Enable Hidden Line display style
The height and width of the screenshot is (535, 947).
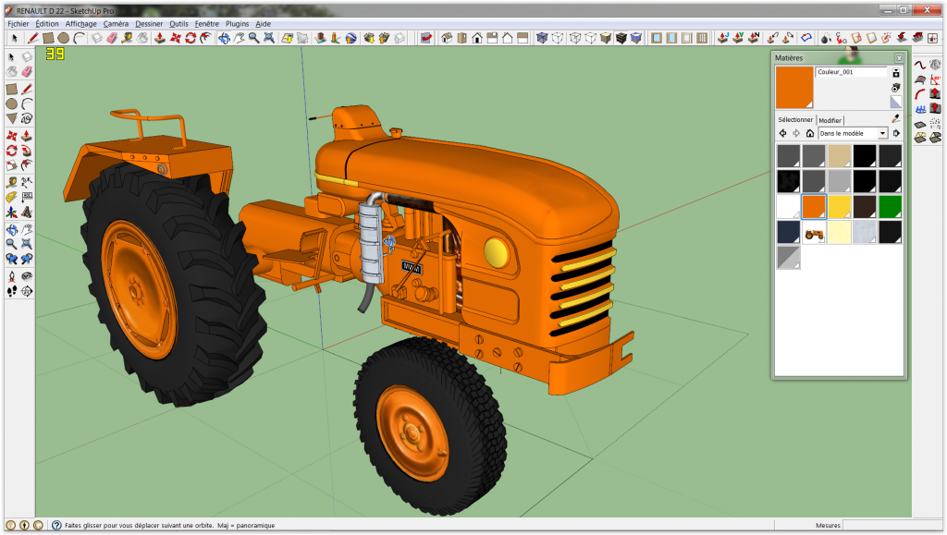pyautogui.click(x=590, y=38)
